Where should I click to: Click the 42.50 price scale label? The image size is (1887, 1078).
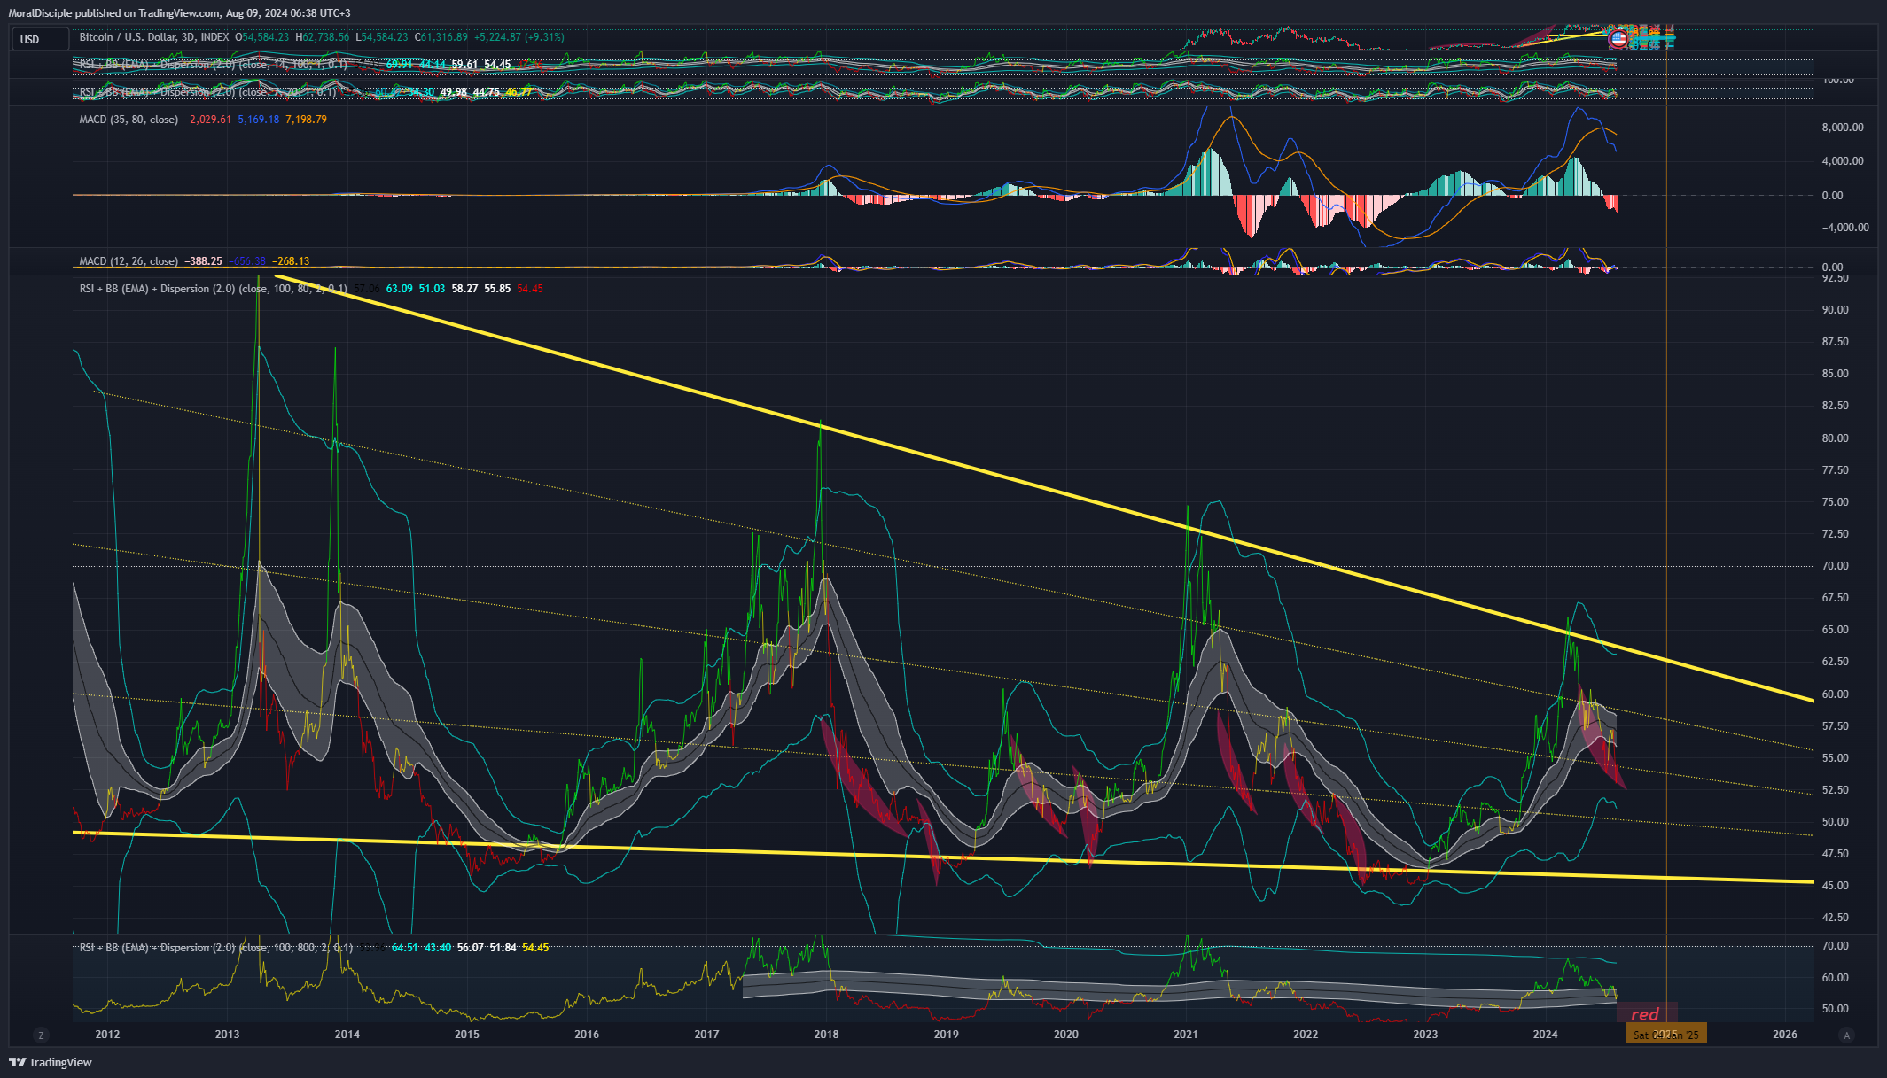(1835, 918)
